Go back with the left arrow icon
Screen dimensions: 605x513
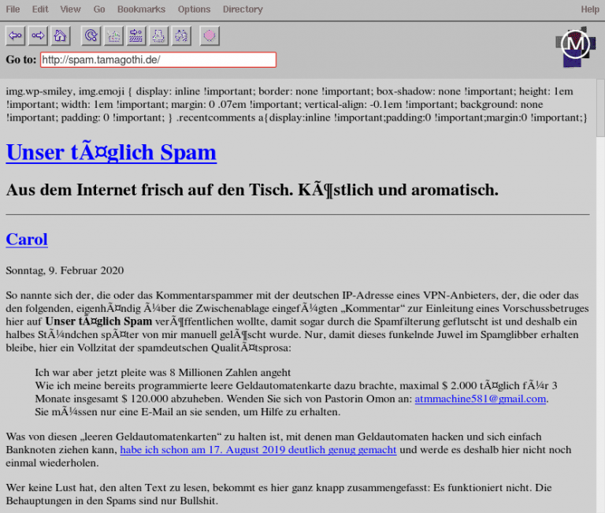[16, 36]
